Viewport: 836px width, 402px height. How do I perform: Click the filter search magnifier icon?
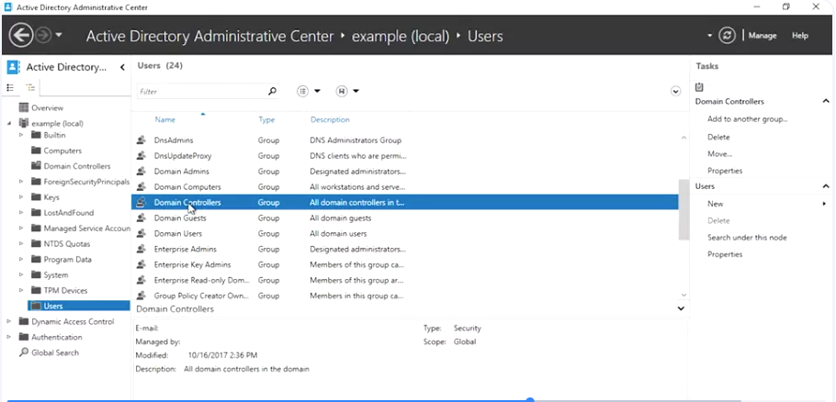272,91
